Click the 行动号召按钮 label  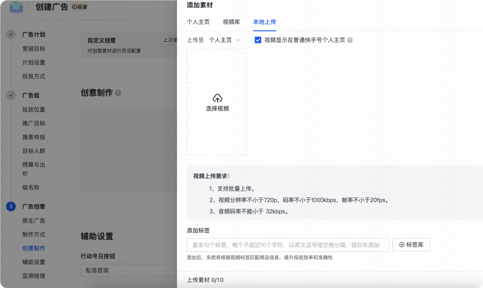pyautogui.click(x=98, y=256)
